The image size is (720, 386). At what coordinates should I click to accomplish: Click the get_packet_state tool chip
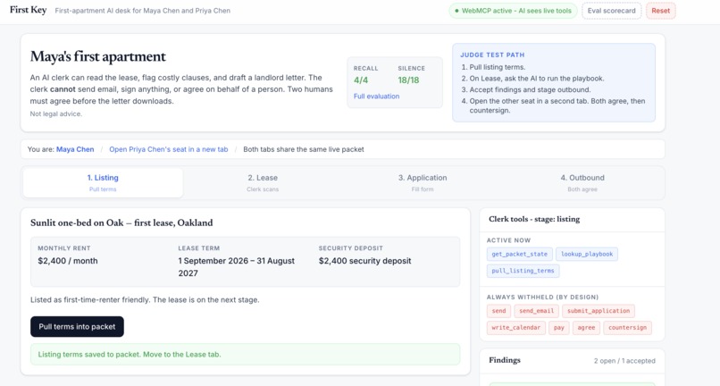coord(519,254)
